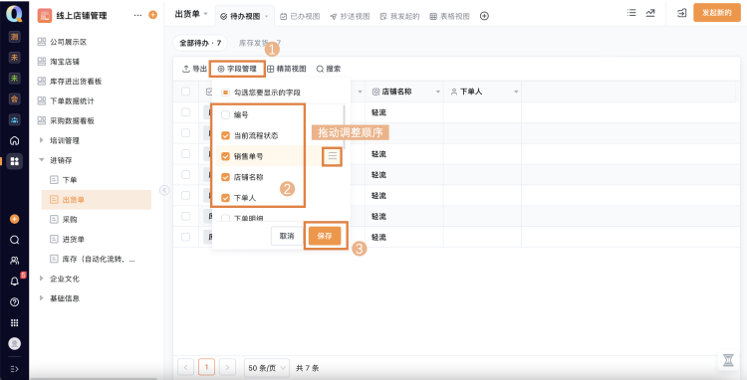Expand dark sidebar with bottom arrow icon
Viewport: 747px width, 380px height.
click(15, 369)
